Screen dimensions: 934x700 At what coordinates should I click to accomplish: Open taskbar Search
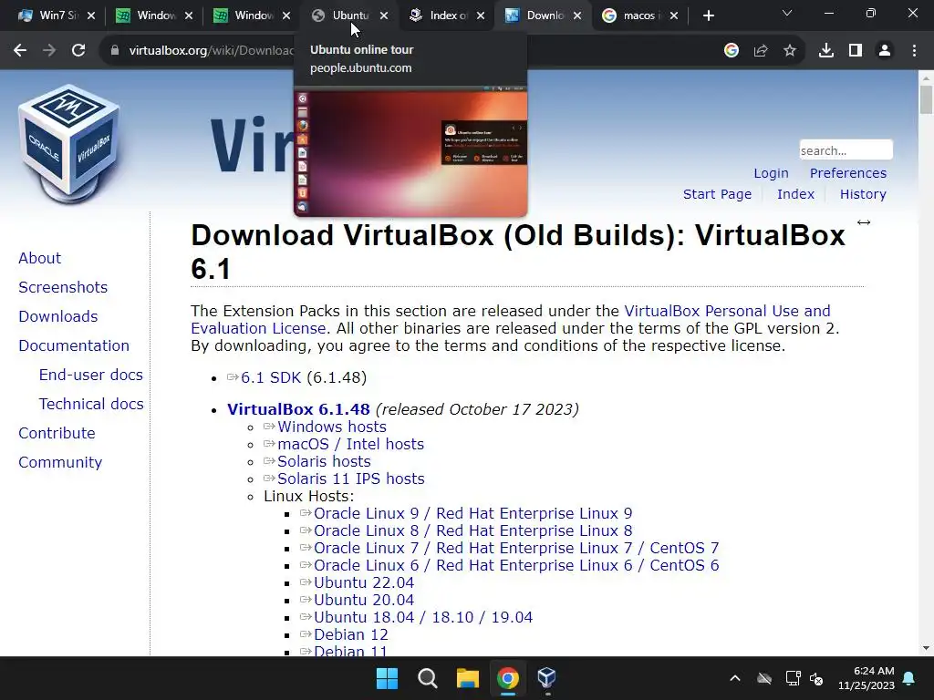427,678
